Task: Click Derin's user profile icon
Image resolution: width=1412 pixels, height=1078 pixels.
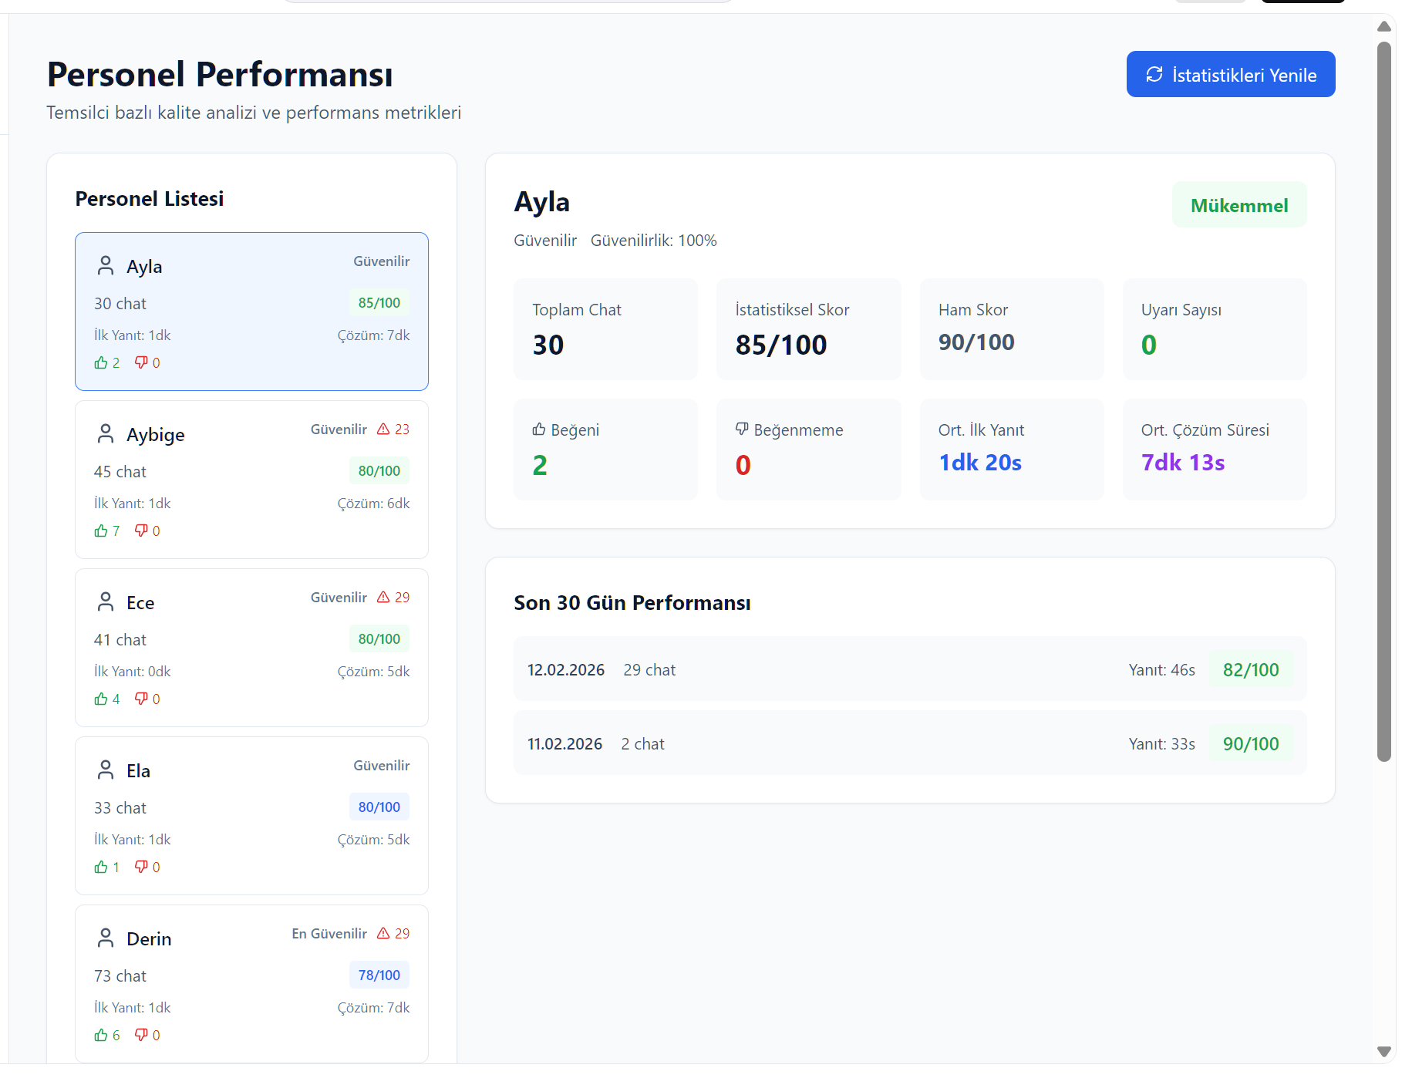Action: [x=106, y=938]
